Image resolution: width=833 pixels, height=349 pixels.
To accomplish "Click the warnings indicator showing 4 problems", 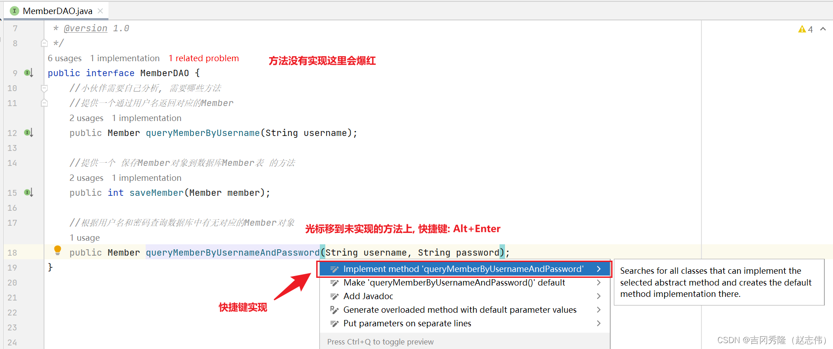I will [x=805, y=29].
